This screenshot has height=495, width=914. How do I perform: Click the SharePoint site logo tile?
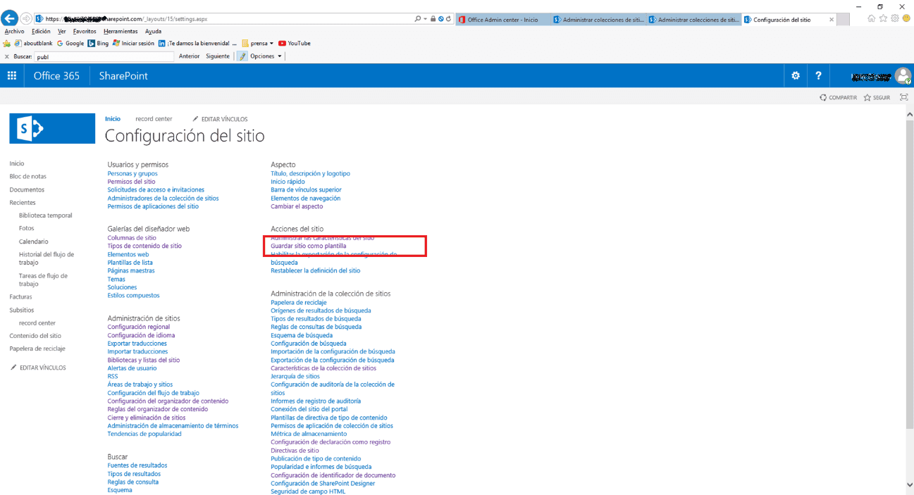pyautogui.click(x=52, y=128)
